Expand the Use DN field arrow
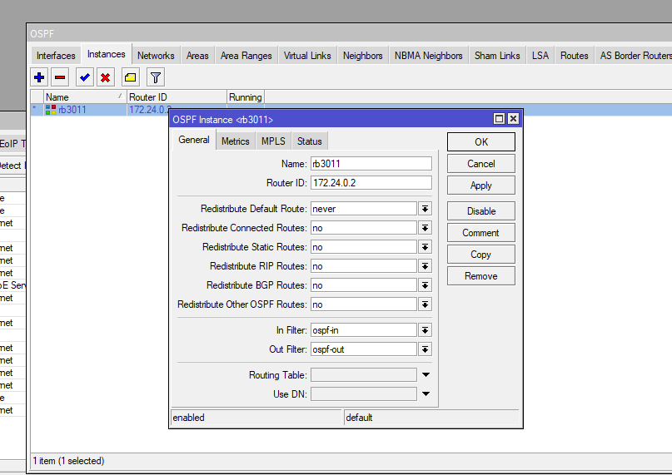Image resolution: width=672 pixels, height=475 pixels. (426, 394)
